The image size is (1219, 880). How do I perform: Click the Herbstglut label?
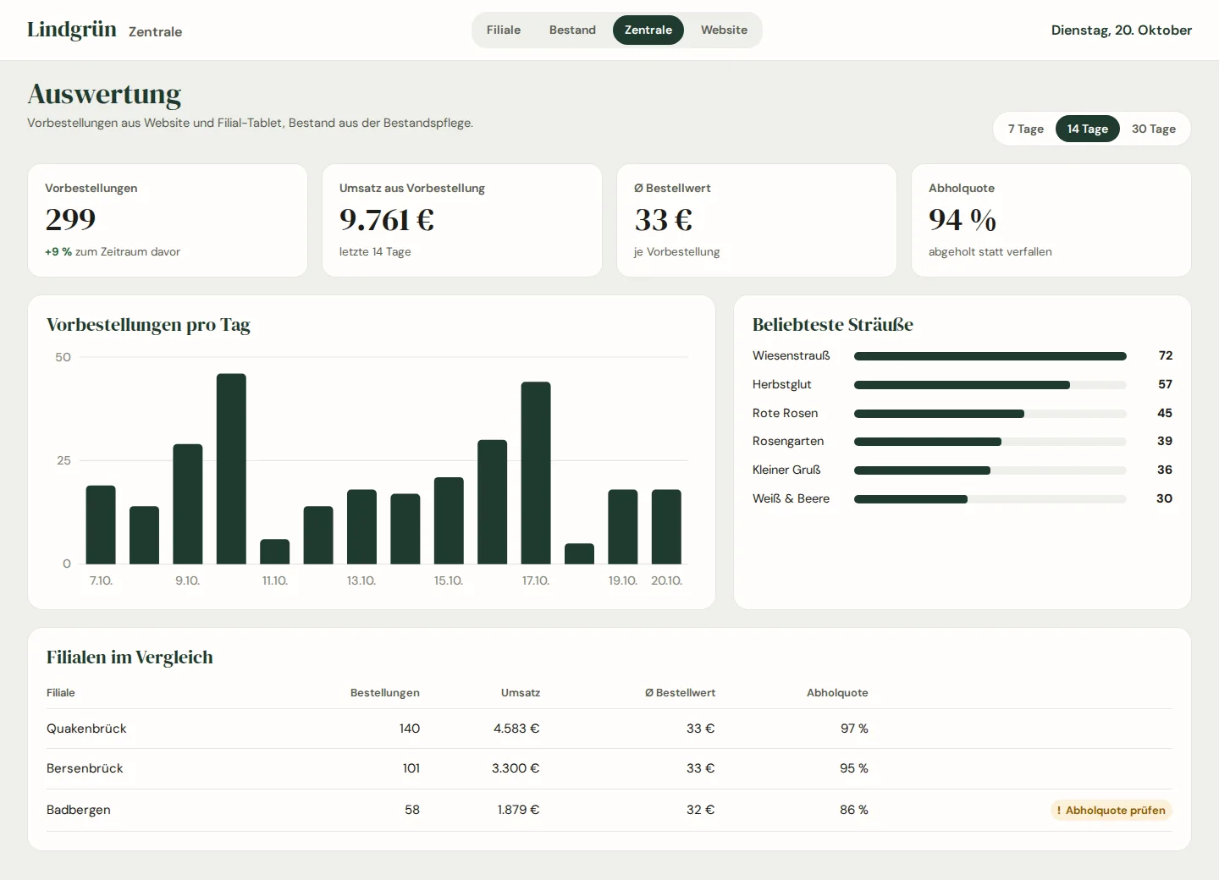[x=781, y=384]
